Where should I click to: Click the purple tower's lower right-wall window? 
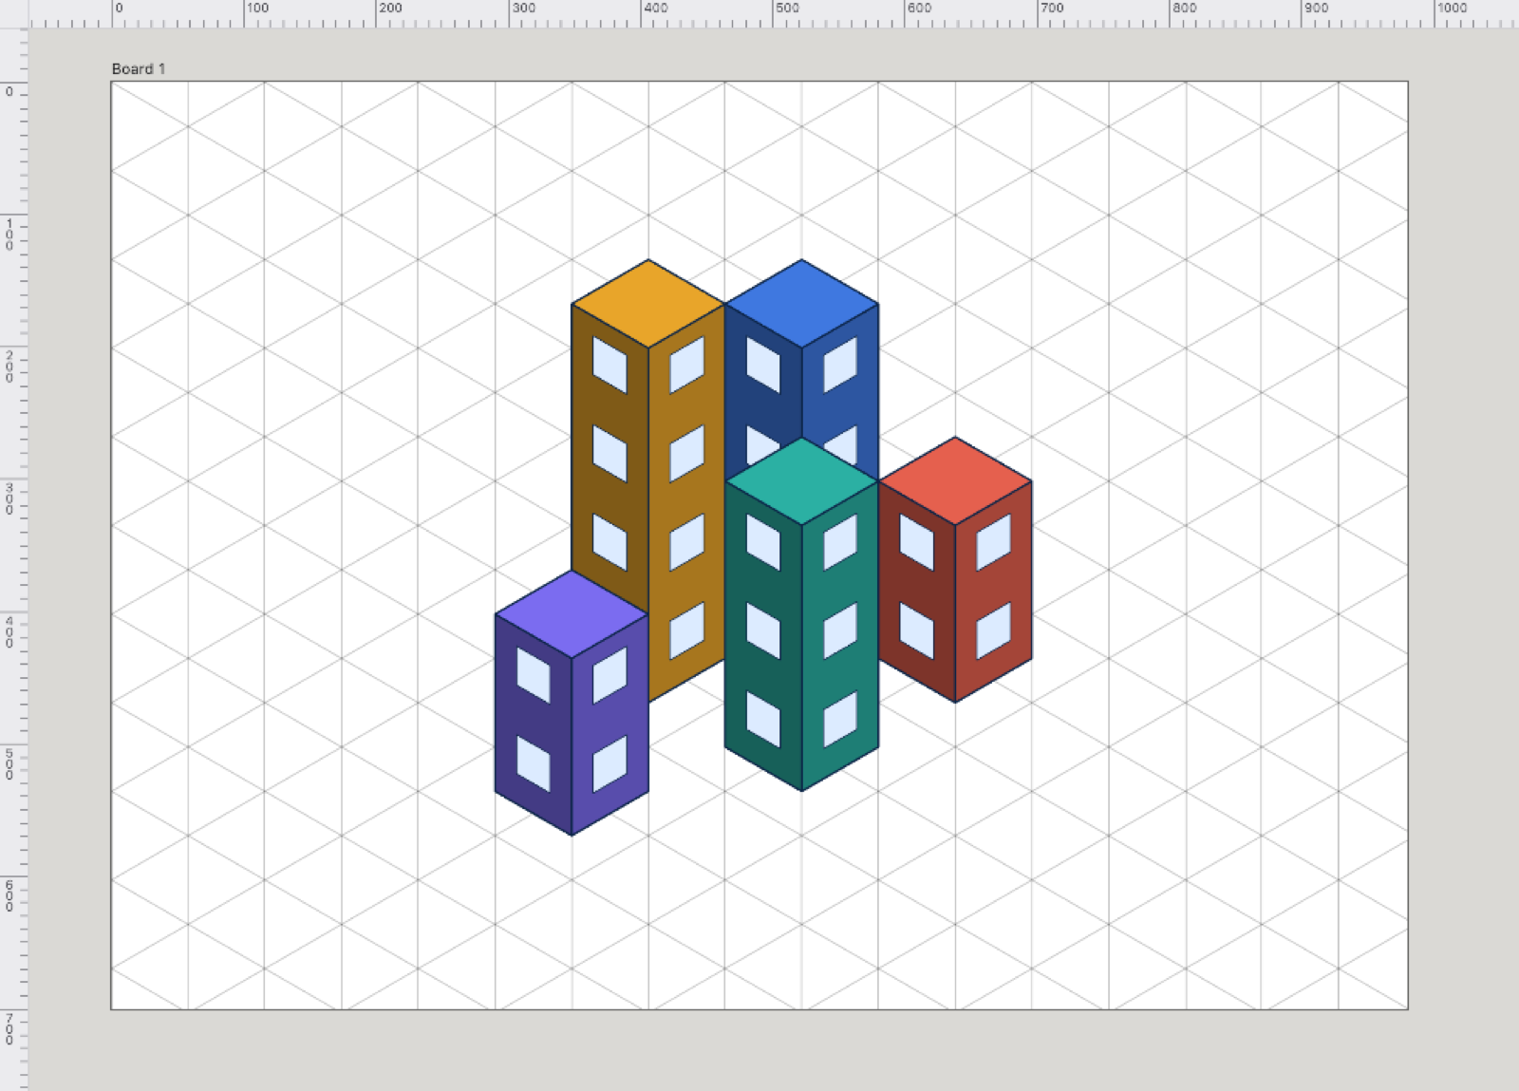[610, 763]
